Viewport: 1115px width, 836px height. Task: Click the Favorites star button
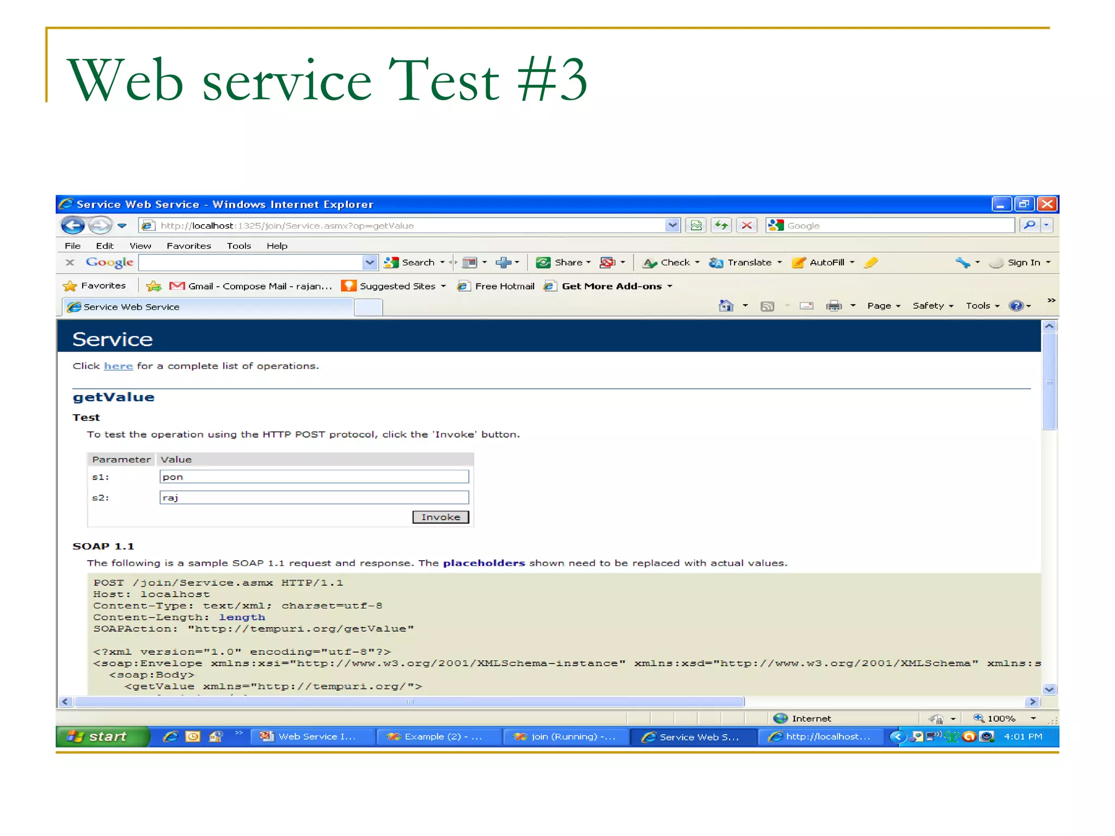94,286
